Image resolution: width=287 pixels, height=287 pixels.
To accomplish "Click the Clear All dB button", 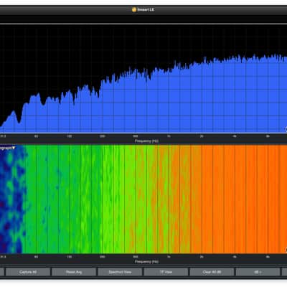I will click(x=212, y=272).
